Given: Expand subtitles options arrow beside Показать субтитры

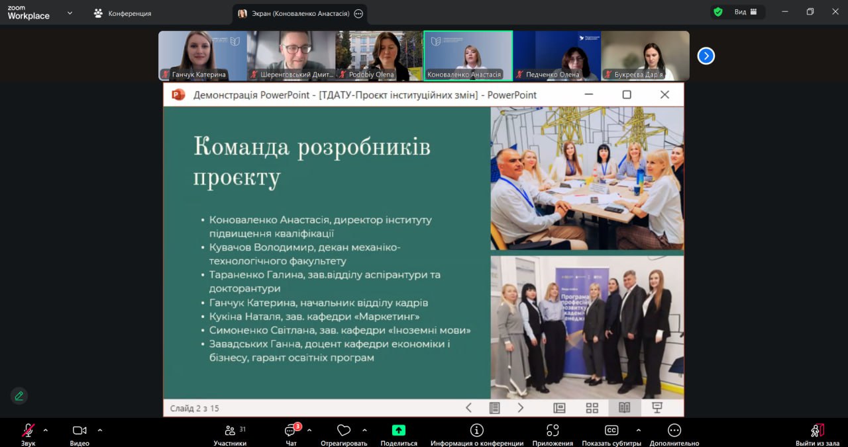Looking at the screenshot, I should [x=638, y=430].
